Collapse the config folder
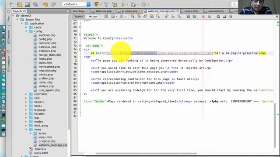The width and height of the screenshot is (280, 157). point(26,31)
